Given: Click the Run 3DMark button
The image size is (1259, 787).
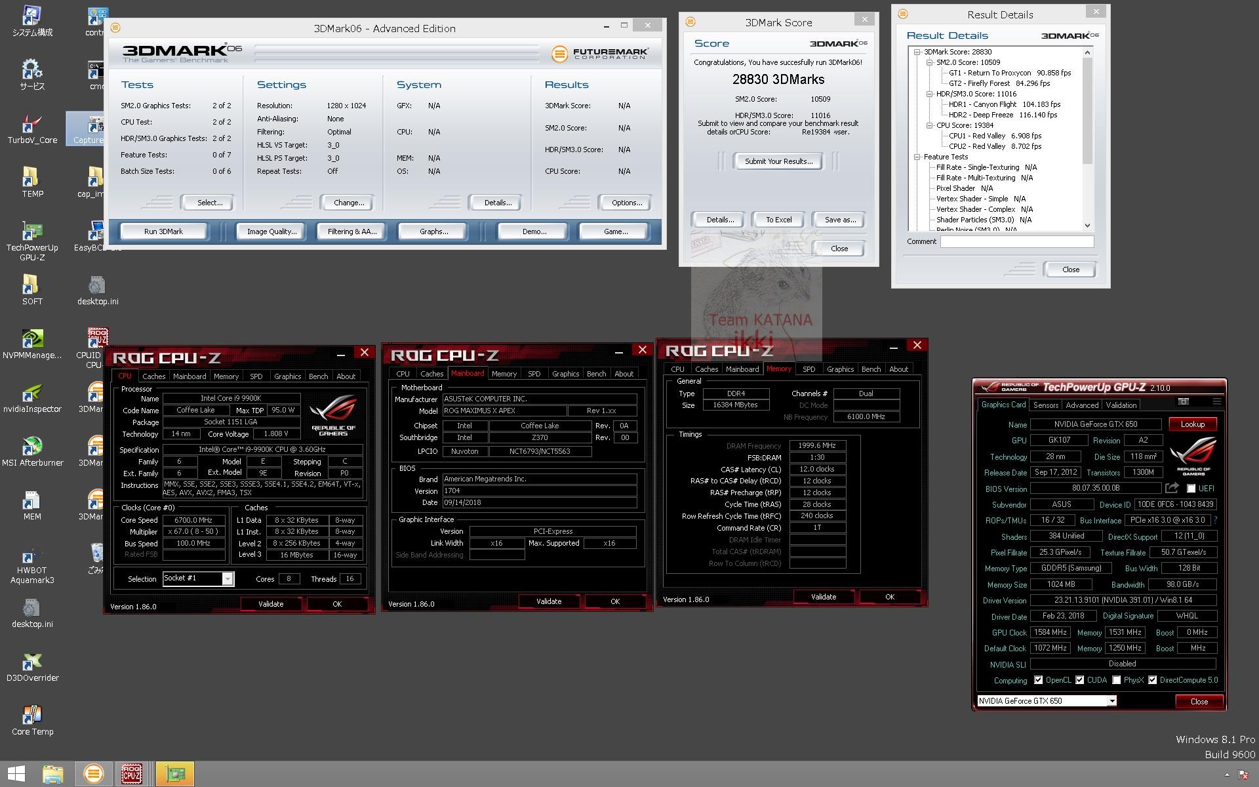Looking at the screenshot, I should 163,232.
